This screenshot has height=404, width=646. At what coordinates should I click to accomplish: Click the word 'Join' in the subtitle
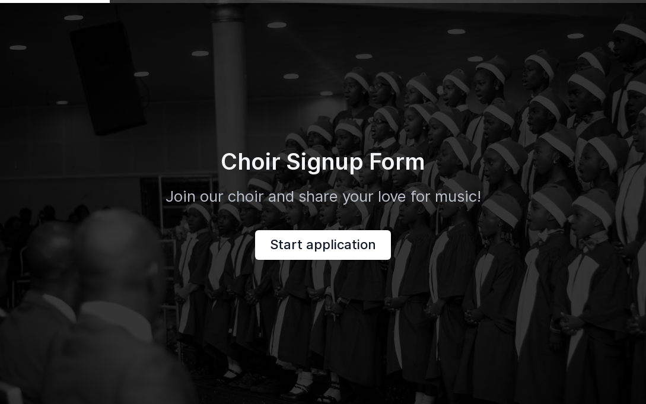[x=180, y=196]
